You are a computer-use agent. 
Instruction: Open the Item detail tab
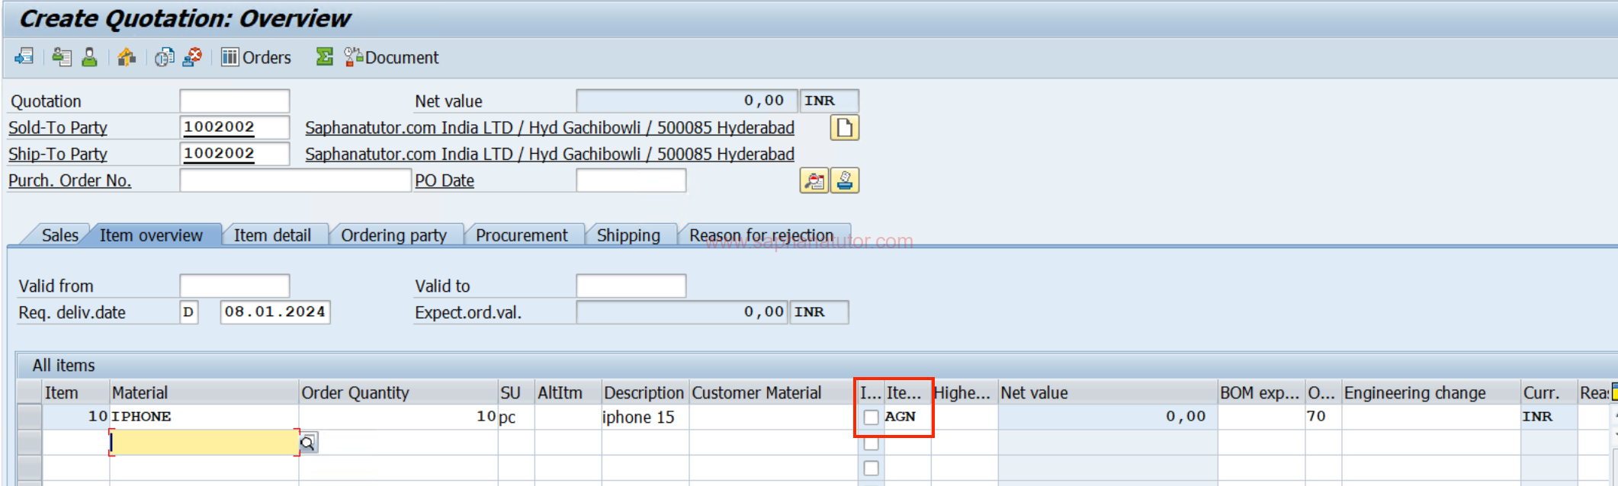pyautogui.click(x=272, y=235)
